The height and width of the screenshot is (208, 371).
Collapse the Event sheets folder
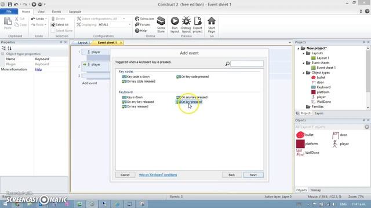point(304,63)
